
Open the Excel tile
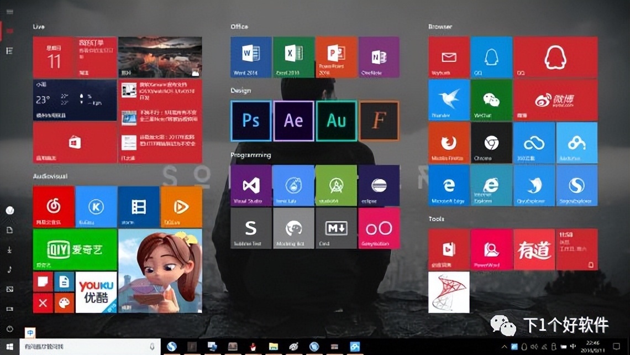pyautogui.click(x=293, y=57)
